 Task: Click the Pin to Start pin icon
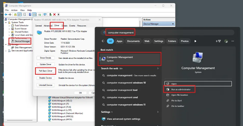point(168,100)
